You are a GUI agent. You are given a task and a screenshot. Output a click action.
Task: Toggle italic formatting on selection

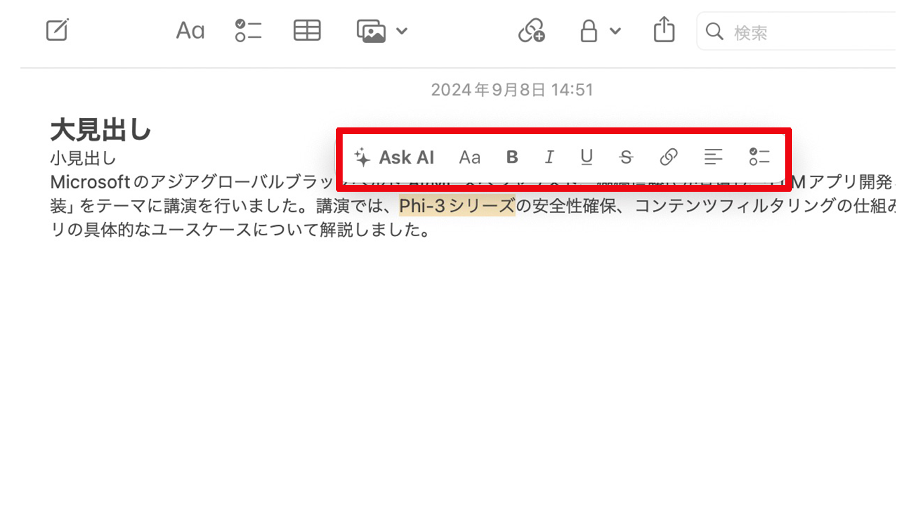tap(549, 157)
